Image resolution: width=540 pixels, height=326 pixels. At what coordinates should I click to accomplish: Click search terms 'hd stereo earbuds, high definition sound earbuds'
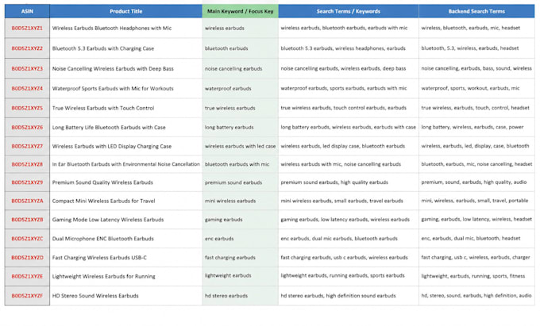pyautogui.click(x=338, y=295)
